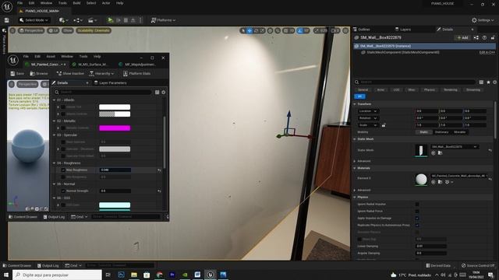Select the viewport select-objects cursor tool

click(243, 30)
